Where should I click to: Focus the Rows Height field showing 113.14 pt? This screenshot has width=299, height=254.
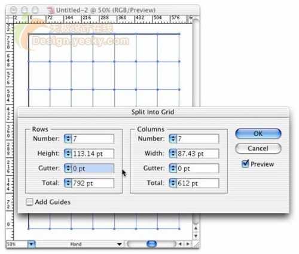93,154
